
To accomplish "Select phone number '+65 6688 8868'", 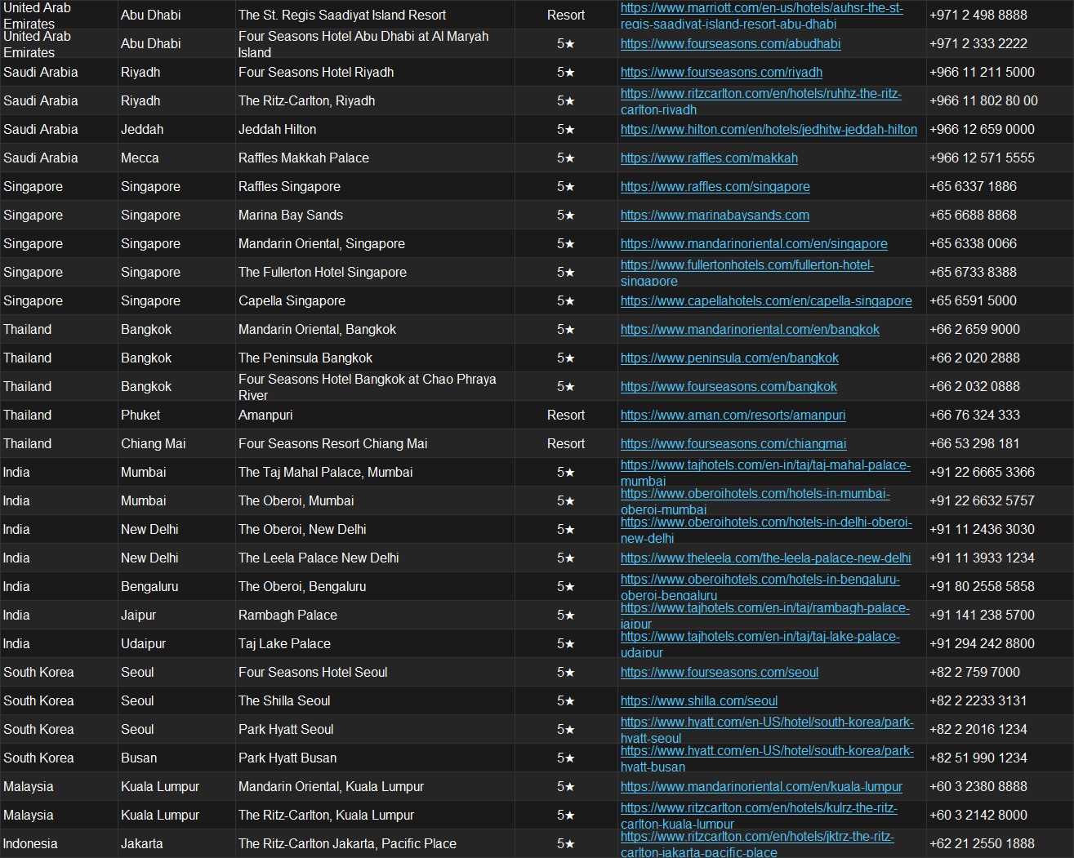I will [973, 216].
